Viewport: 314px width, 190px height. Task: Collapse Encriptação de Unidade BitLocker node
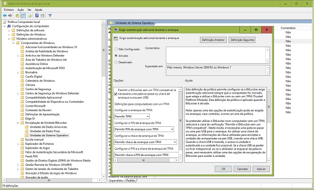point(18,123)
